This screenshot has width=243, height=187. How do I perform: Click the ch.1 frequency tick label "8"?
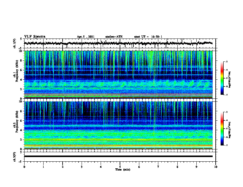coord(21,61)
